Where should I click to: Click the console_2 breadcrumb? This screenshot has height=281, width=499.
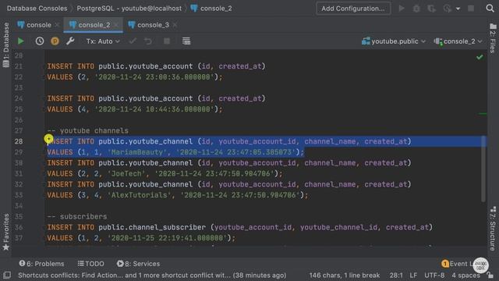(x=211, y=9)
